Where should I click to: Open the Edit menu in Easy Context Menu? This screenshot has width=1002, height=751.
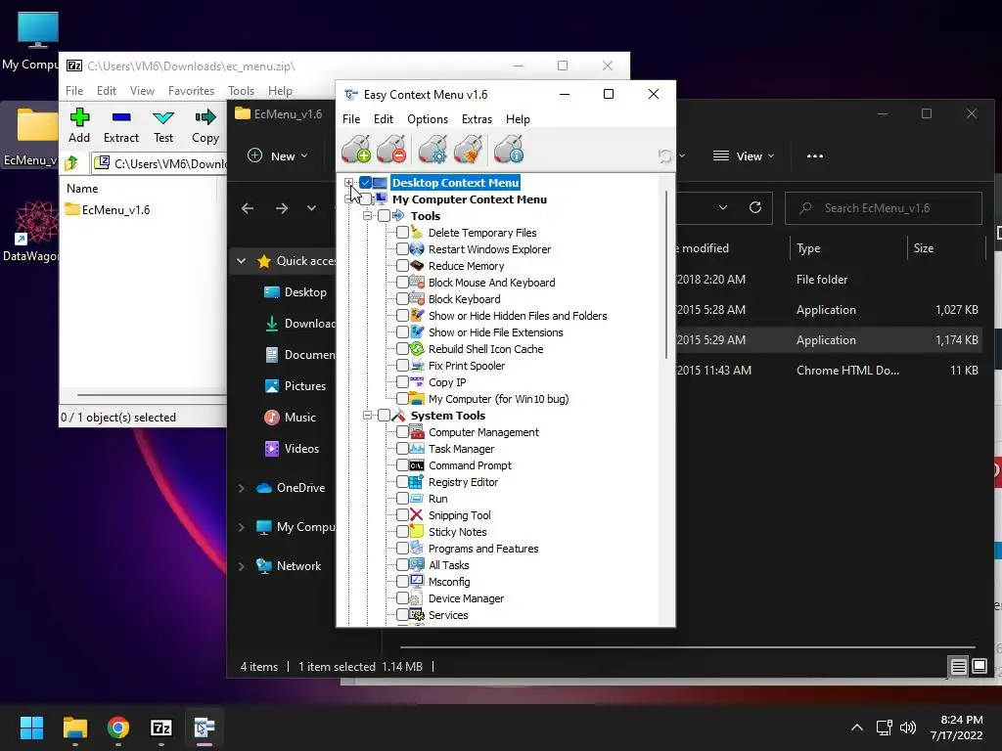[384, 119]
